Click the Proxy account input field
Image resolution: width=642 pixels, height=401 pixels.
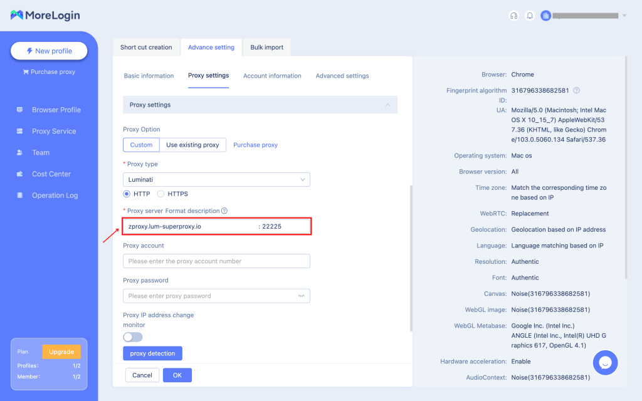(x=216, y=261)
